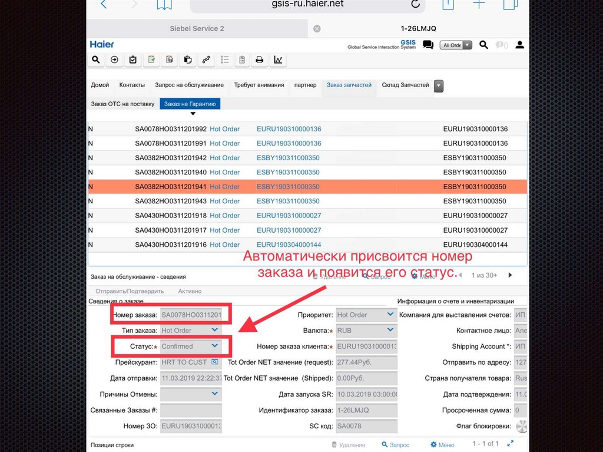Image resolution: width=603 pixels, height=452 pixels.
Task: Click the Номер заказа клиента input field
Action: 366,347
